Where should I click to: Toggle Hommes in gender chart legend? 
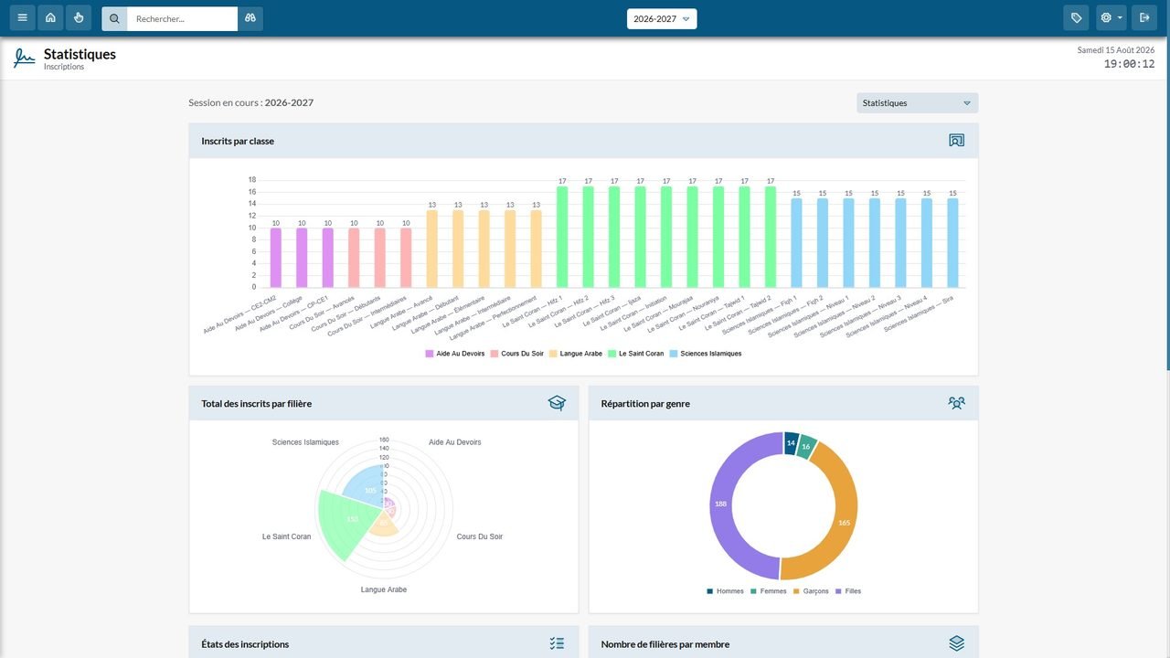coord(725,591)
